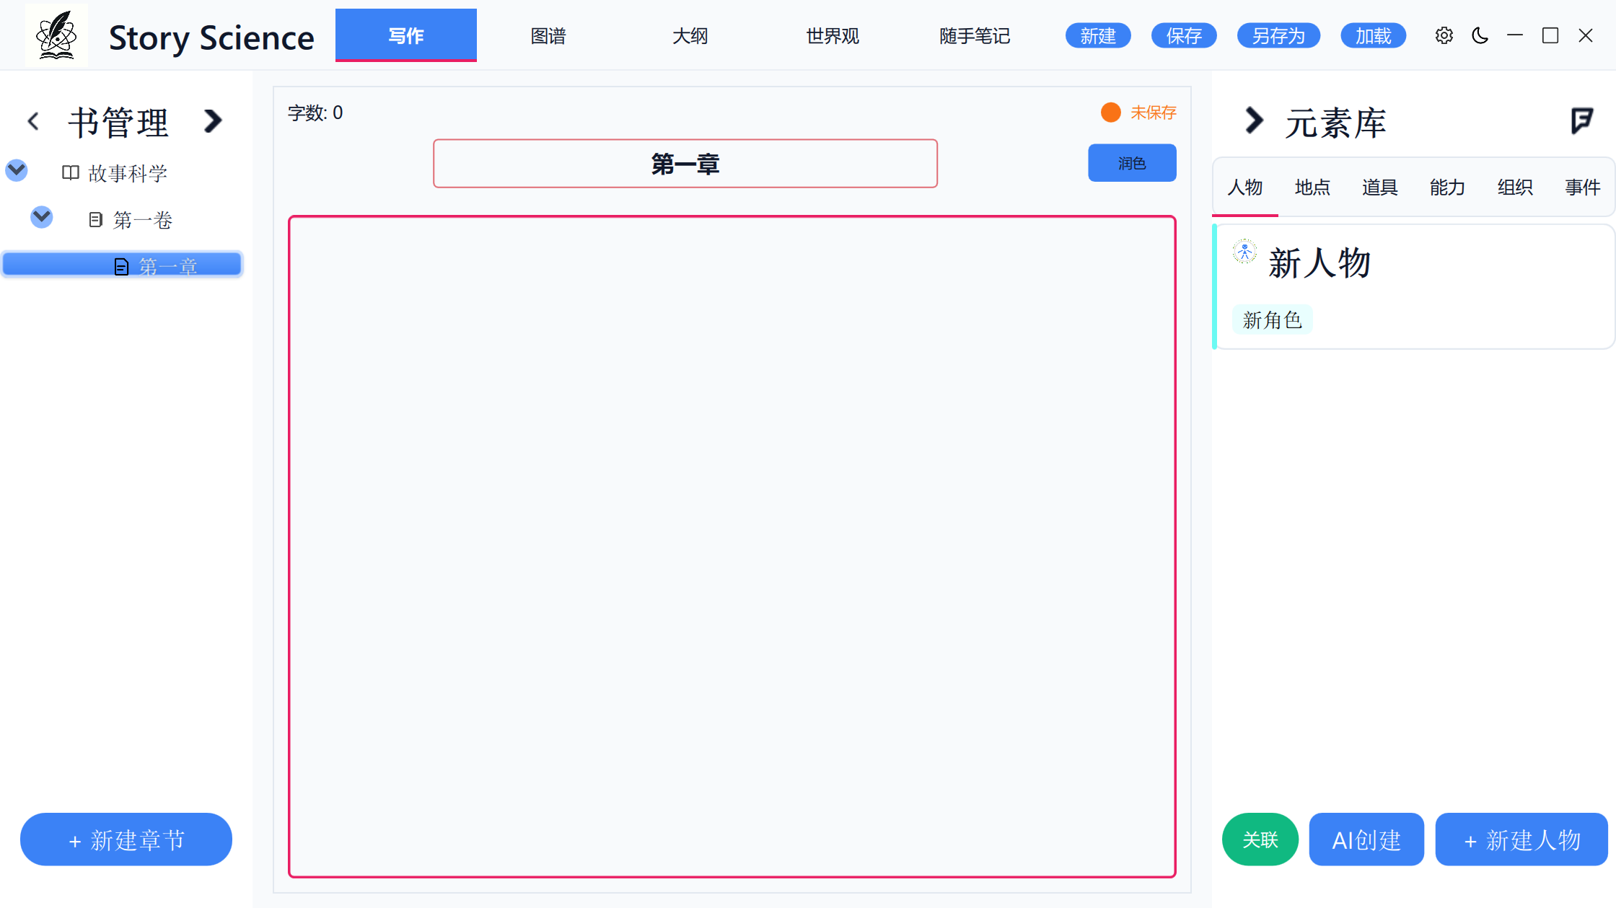Click left chevron next to 书管理

click(33, 121)
